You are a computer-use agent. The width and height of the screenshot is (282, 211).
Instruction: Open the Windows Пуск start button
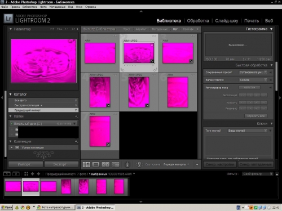coord(7,208)
